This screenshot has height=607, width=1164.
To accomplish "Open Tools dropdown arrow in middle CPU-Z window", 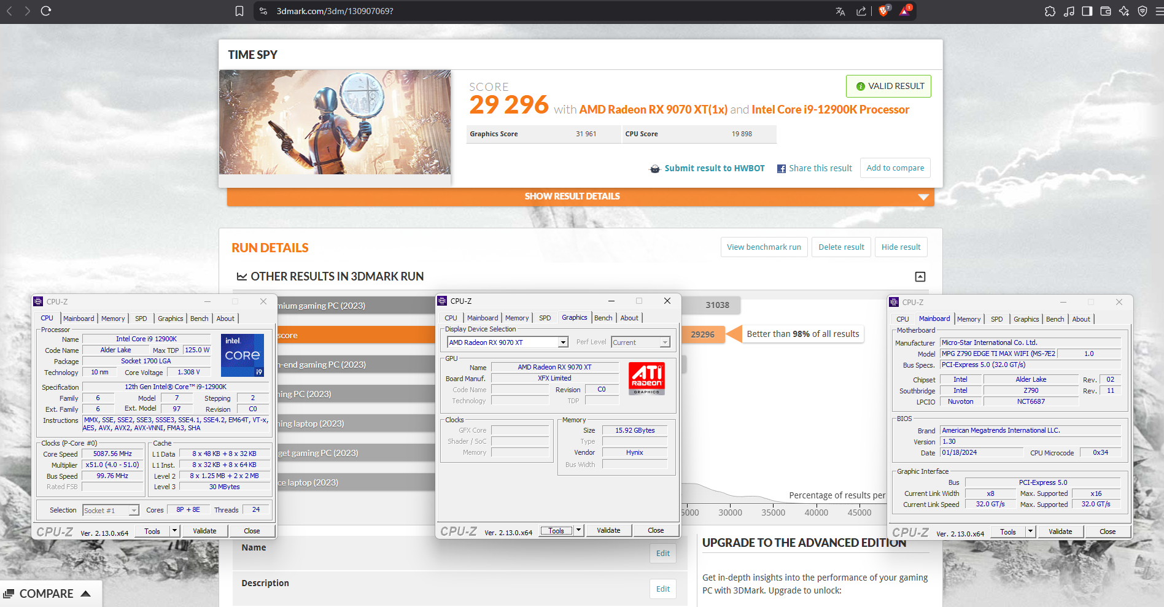I will pyautogui.click(x=578, y=530).
